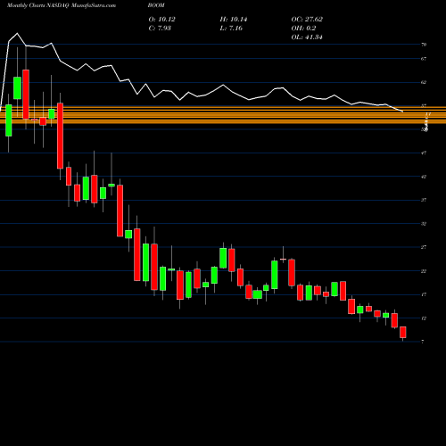Click the 12 price axis label

[x=424, y=318]
